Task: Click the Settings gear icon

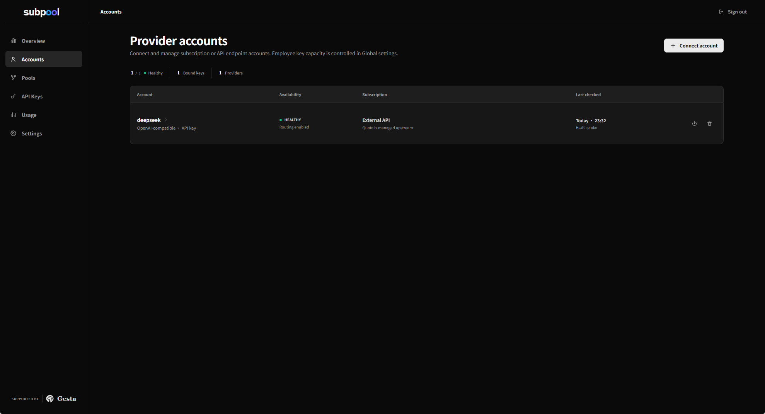Action: point(14,133)
